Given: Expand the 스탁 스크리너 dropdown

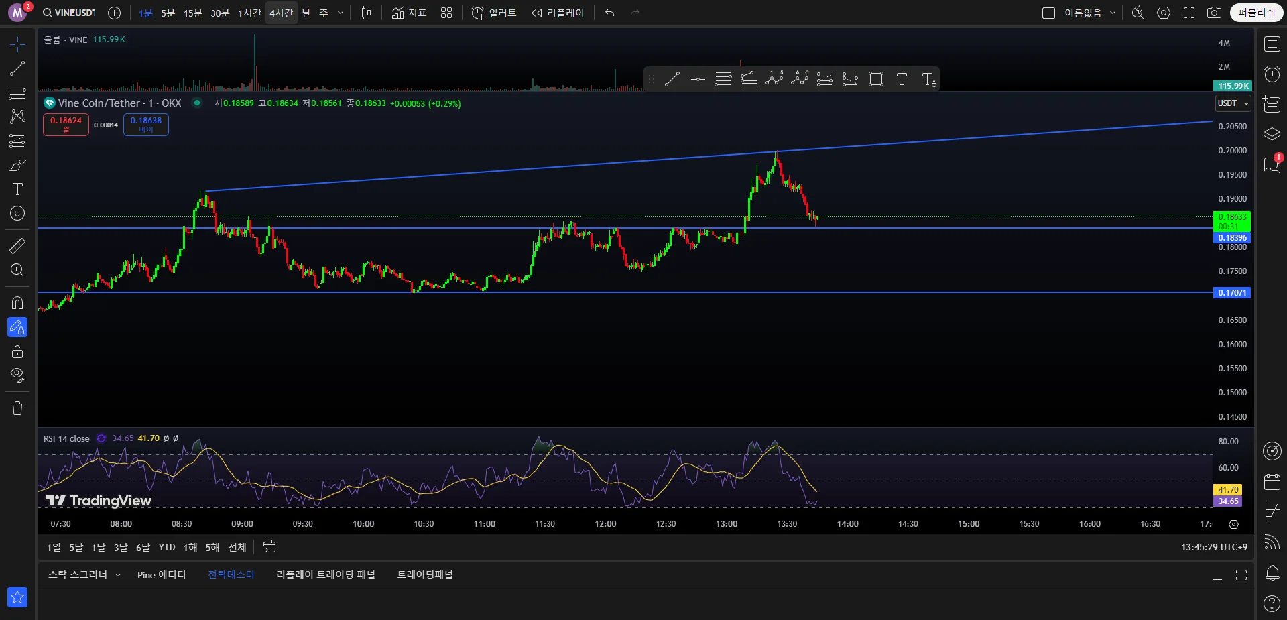Looking at the screenshot, I should [118, 575].
